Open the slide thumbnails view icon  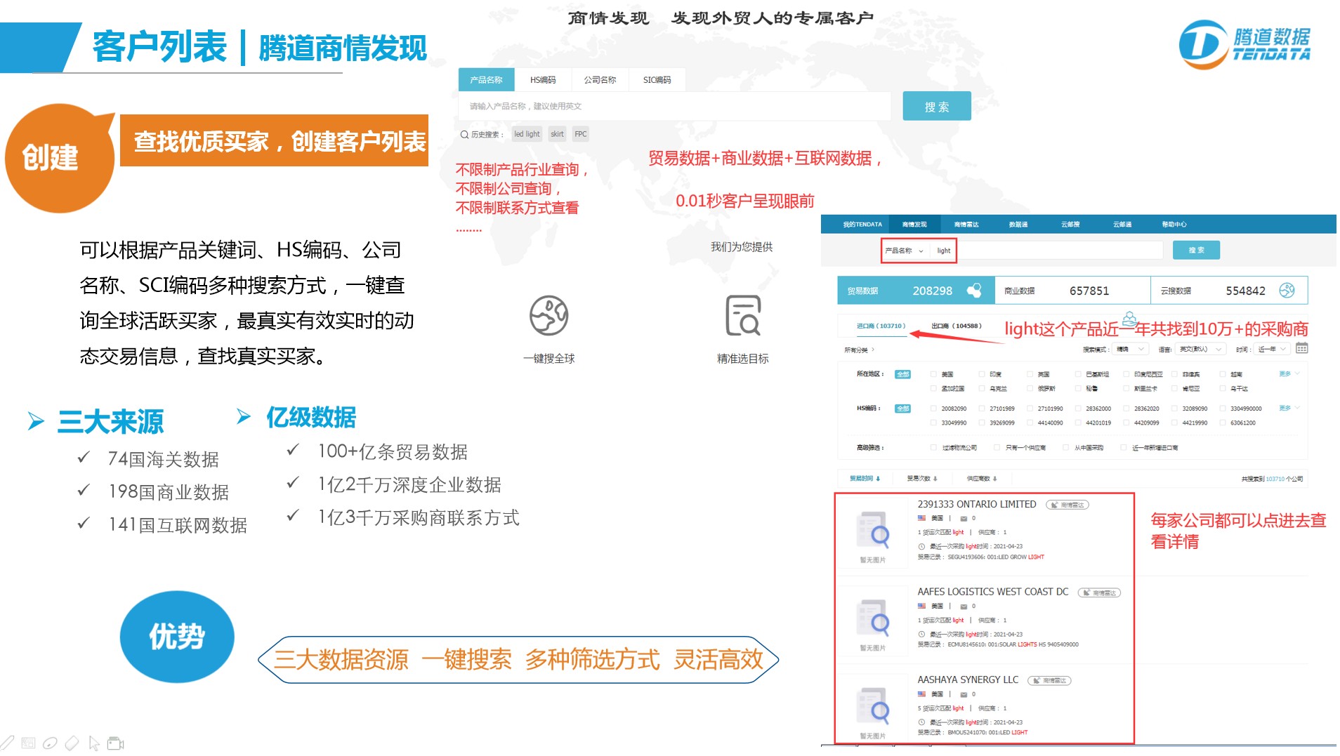click(x=28, y=743)
